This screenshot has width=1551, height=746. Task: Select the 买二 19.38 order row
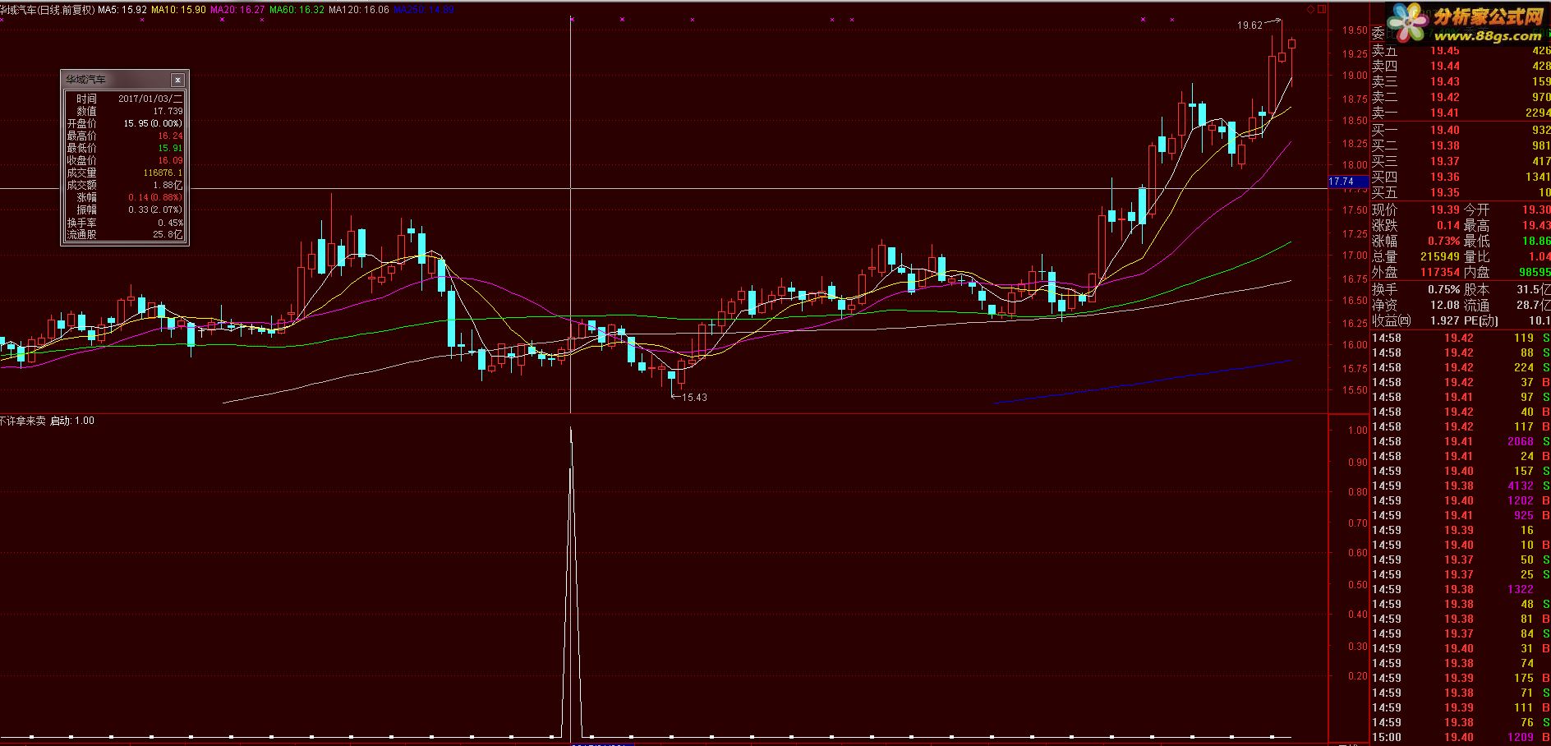pyautogui.click(x=1461, y=145)
